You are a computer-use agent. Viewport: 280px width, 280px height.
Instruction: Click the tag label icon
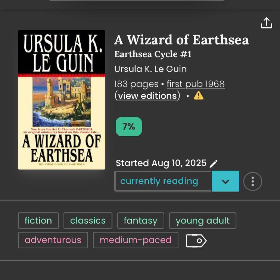click(x=196, y=241)
